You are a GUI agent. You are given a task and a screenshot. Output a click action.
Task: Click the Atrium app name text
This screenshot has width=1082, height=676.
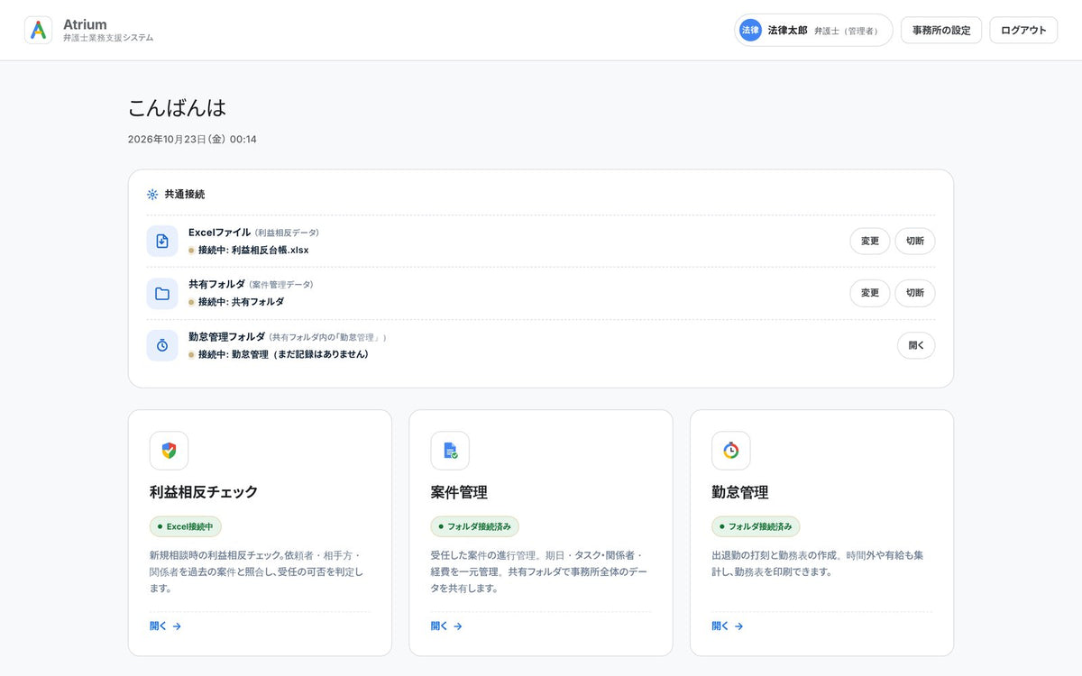[x=85, y=24]
